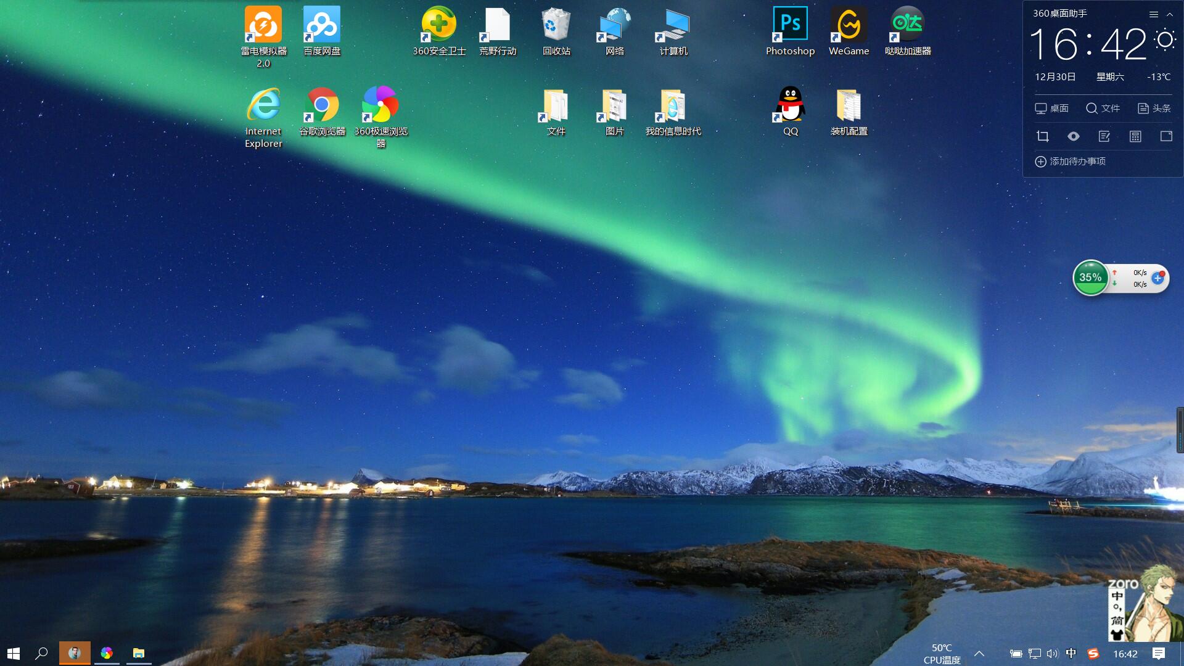Click the screenshot crop icon in 360桌面助手
The height and width of the screenshot is (666, 1184).
1042,136
